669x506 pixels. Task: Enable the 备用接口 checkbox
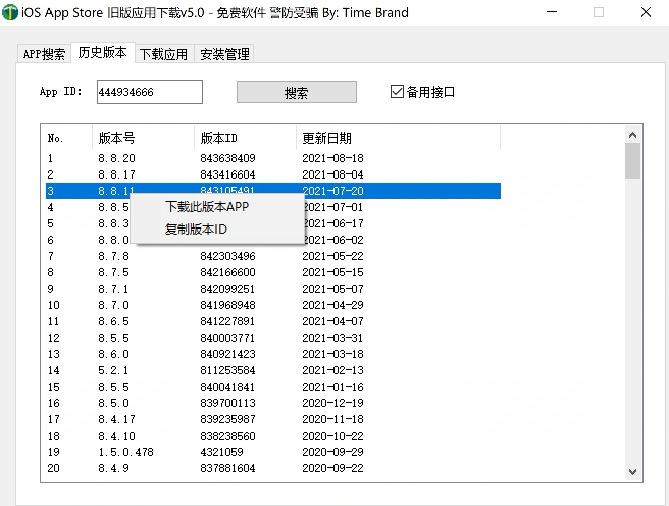(x=397, y=91)
